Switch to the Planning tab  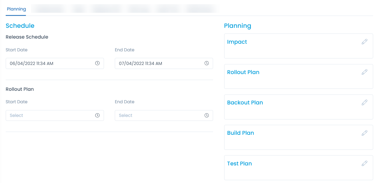[x=16, y=9]
